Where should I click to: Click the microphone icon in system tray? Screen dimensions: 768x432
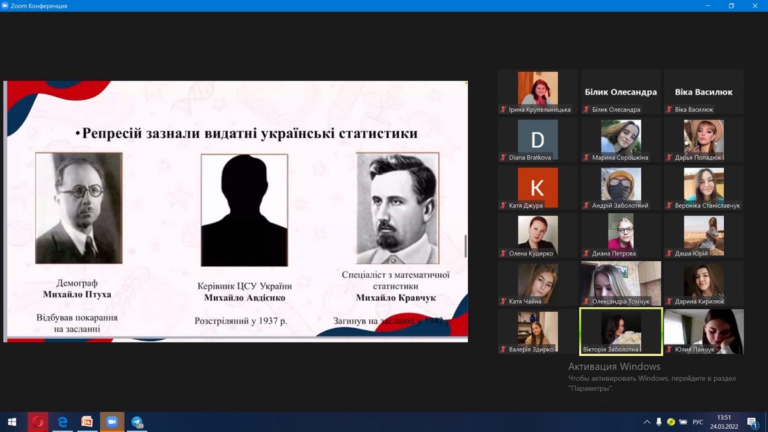point(659,422)
